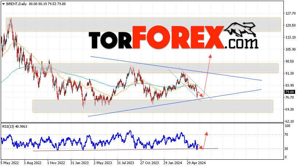Click the RSI scale value 0
This screenshot has width=298, height=167.
coord(286,157)
